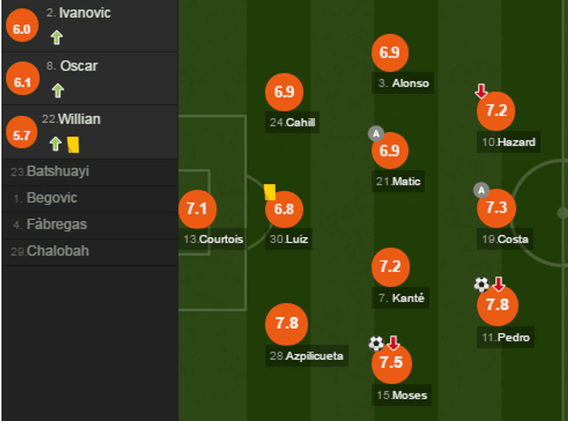
Task: Click Pedro's red substituted-off arrow
Action: click(x=498, y=284)
